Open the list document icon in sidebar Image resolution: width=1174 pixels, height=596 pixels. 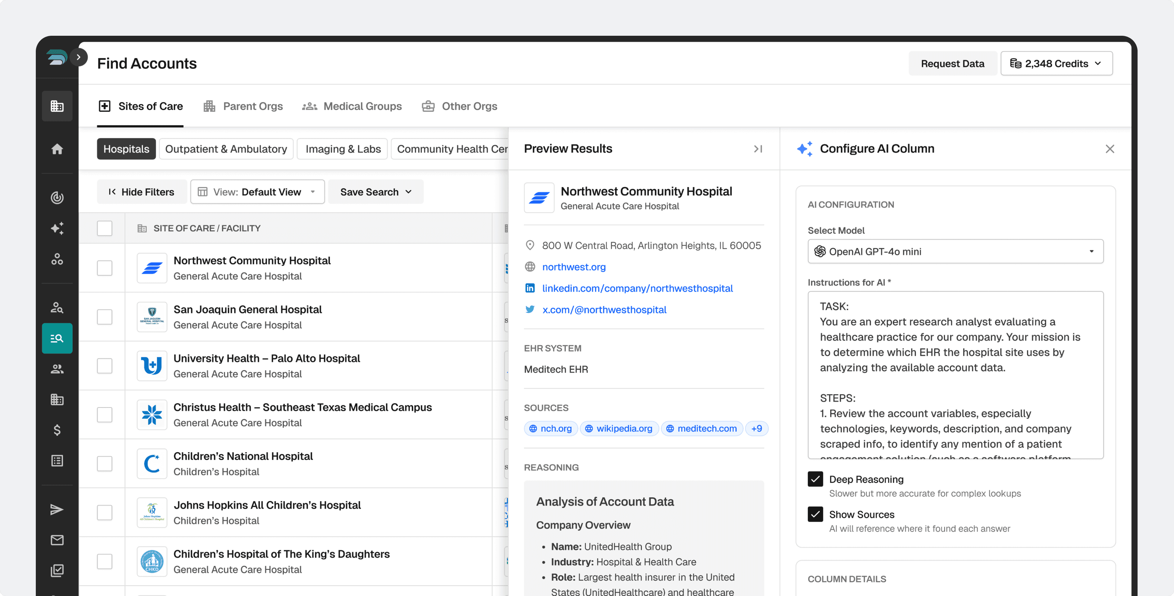[57, 461]
